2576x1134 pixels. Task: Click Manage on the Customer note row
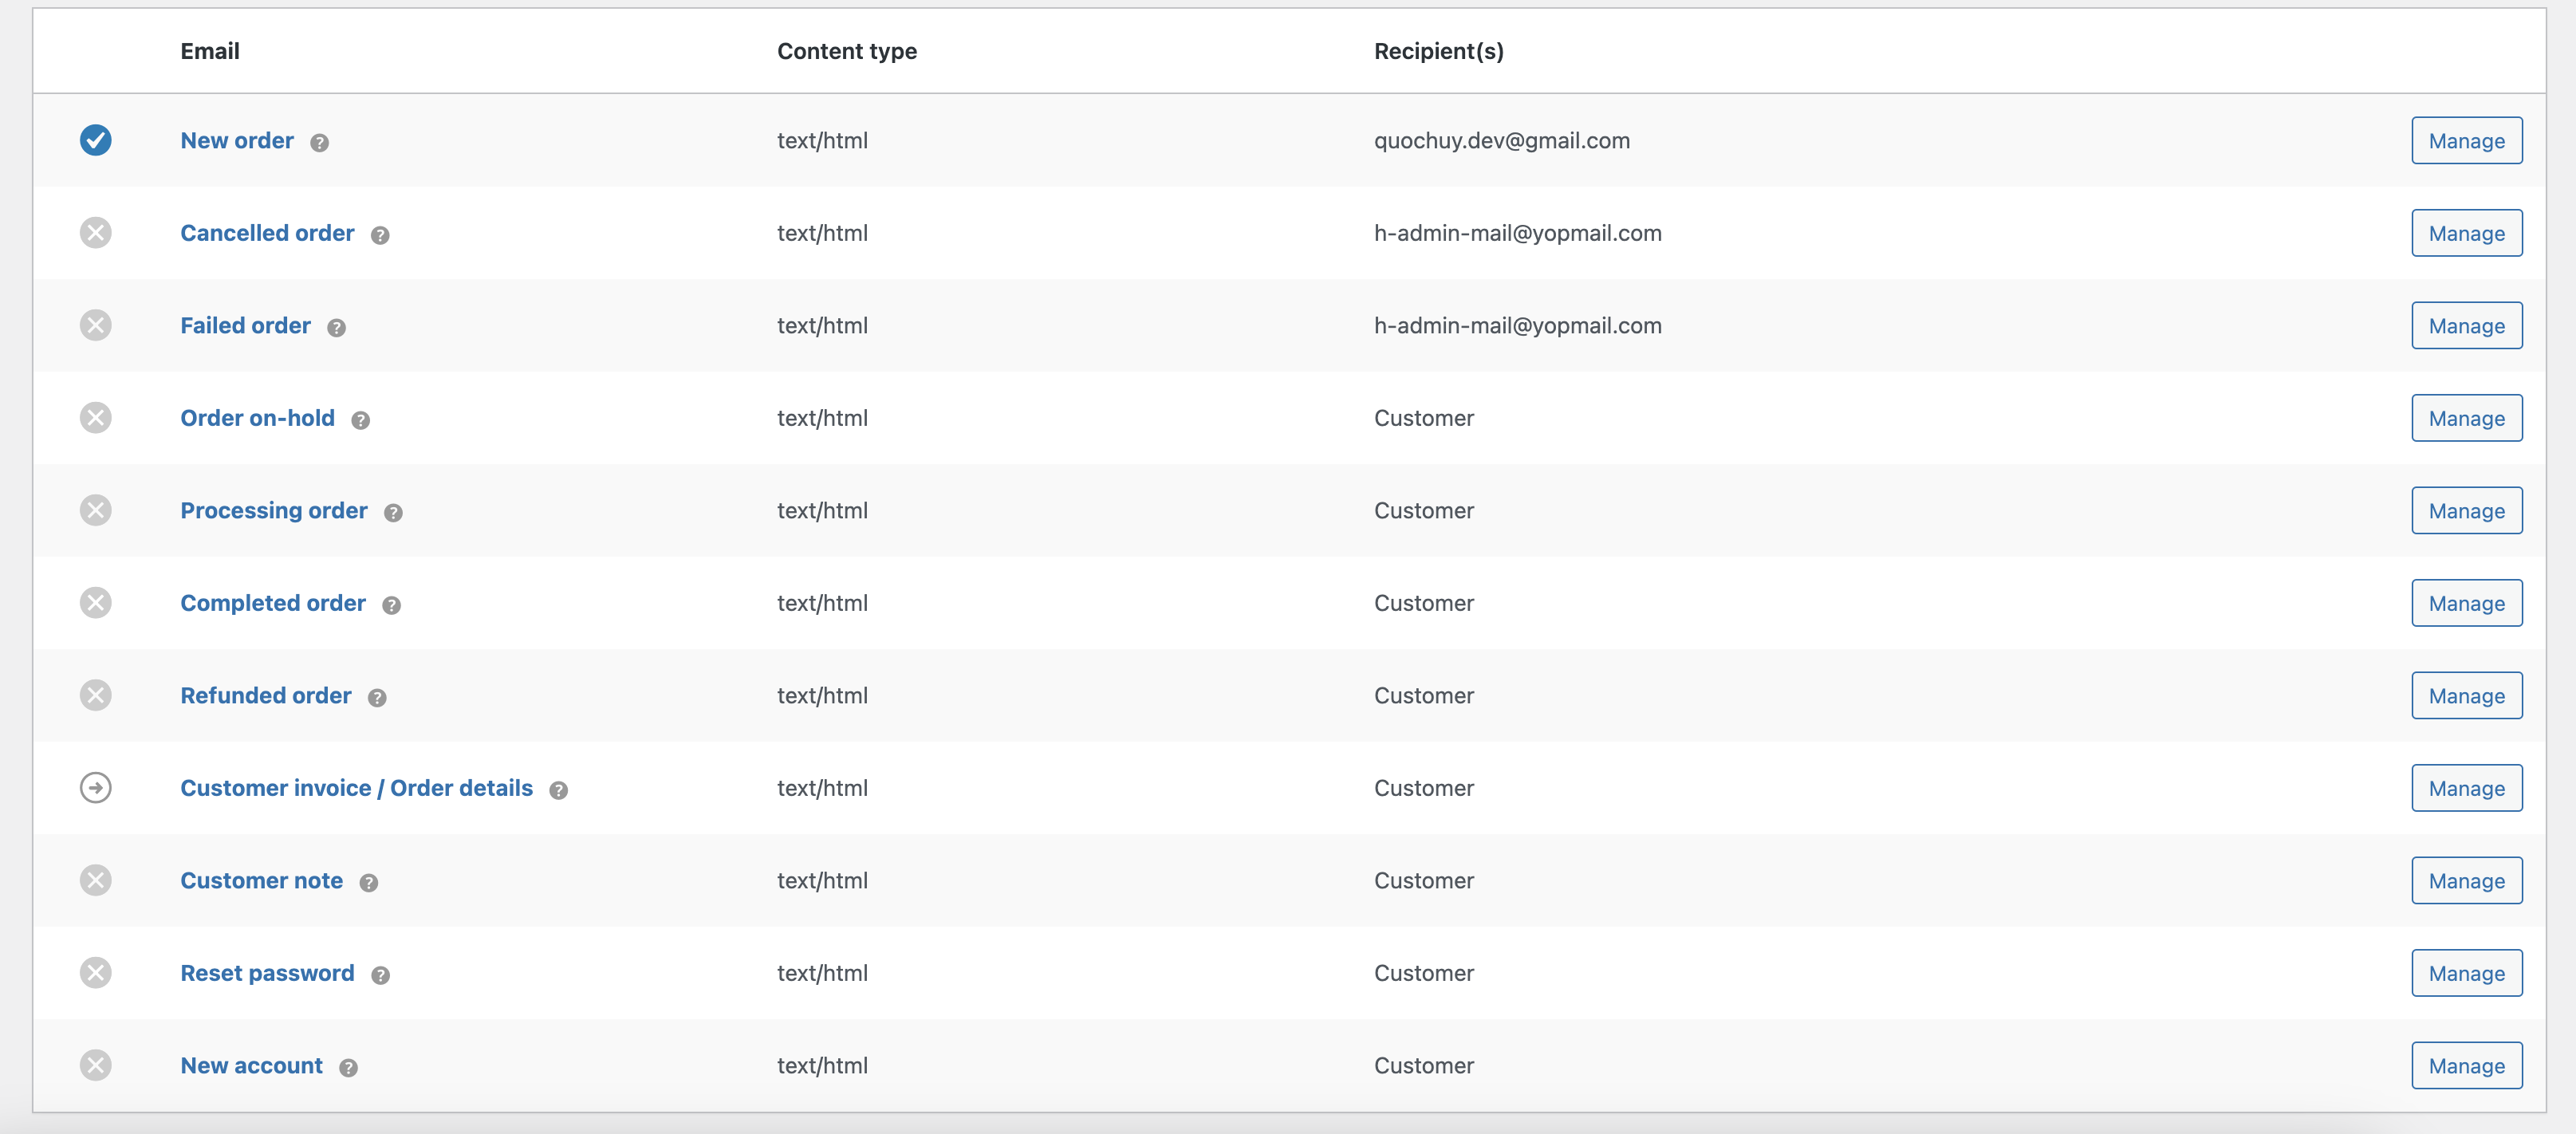pos(2466,880)
